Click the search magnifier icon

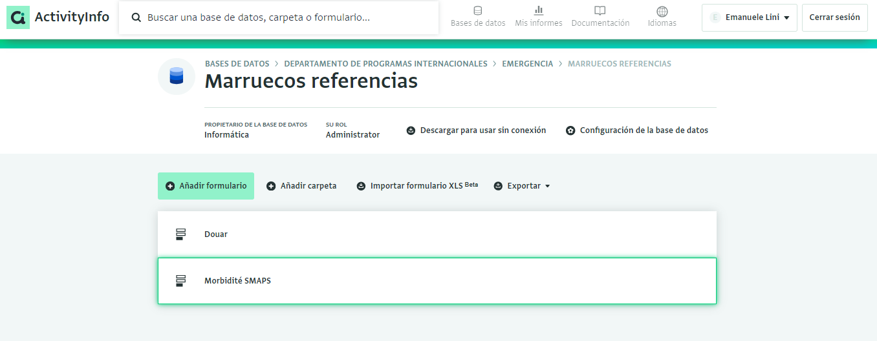pyautogui.click(x=136, y=18)
